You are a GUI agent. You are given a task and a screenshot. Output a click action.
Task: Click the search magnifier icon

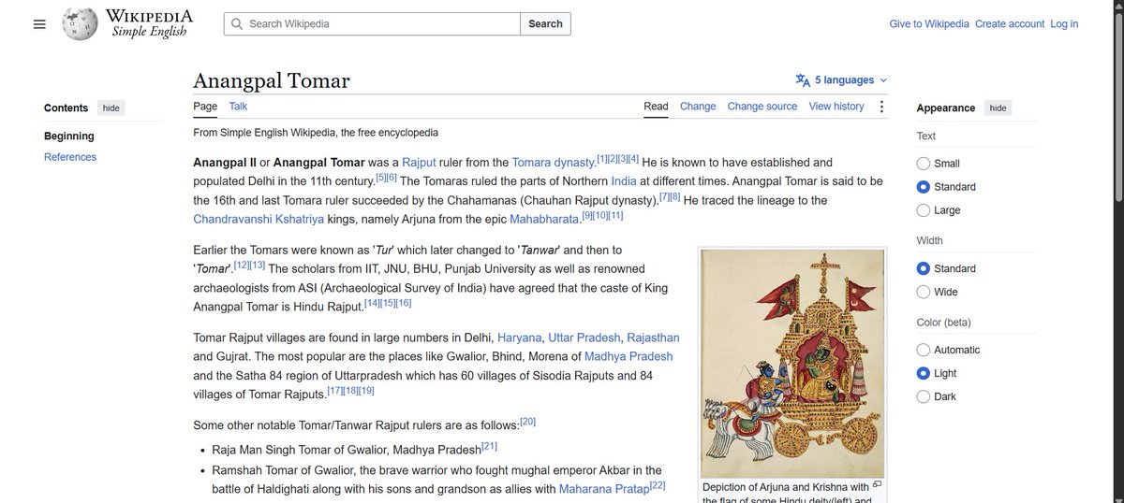click(237, 24)
